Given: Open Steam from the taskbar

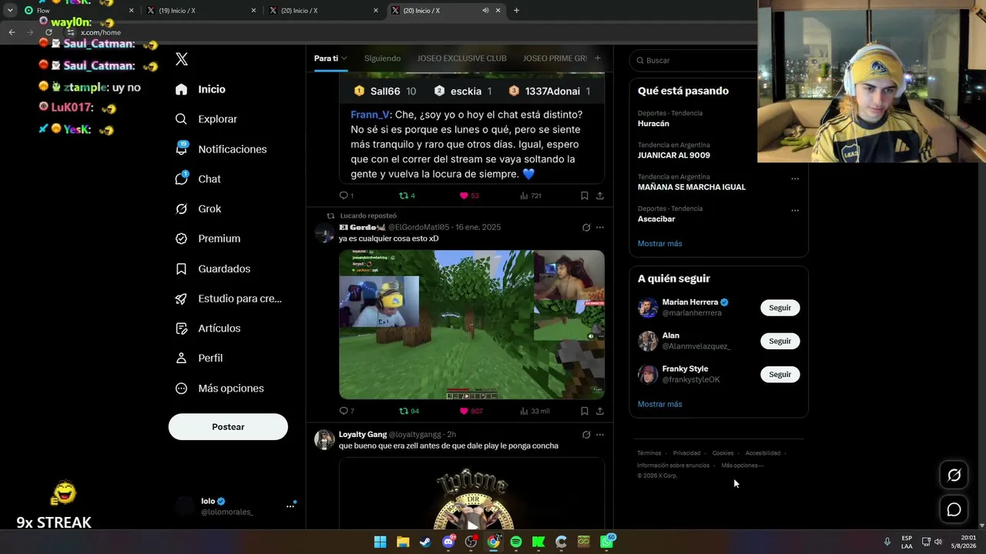Looking at the screenshot, I should click(425, 542).
